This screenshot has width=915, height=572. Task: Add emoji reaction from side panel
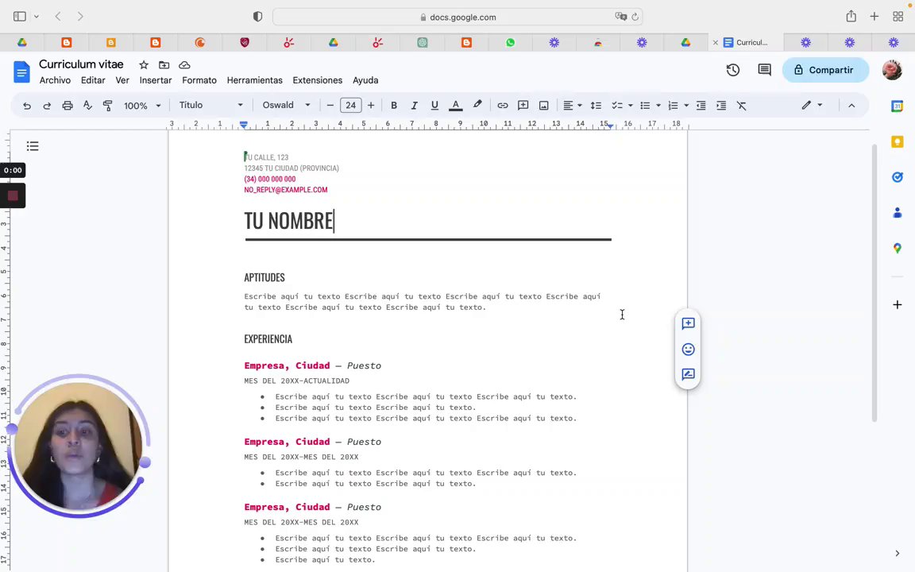tap(688, 349)
